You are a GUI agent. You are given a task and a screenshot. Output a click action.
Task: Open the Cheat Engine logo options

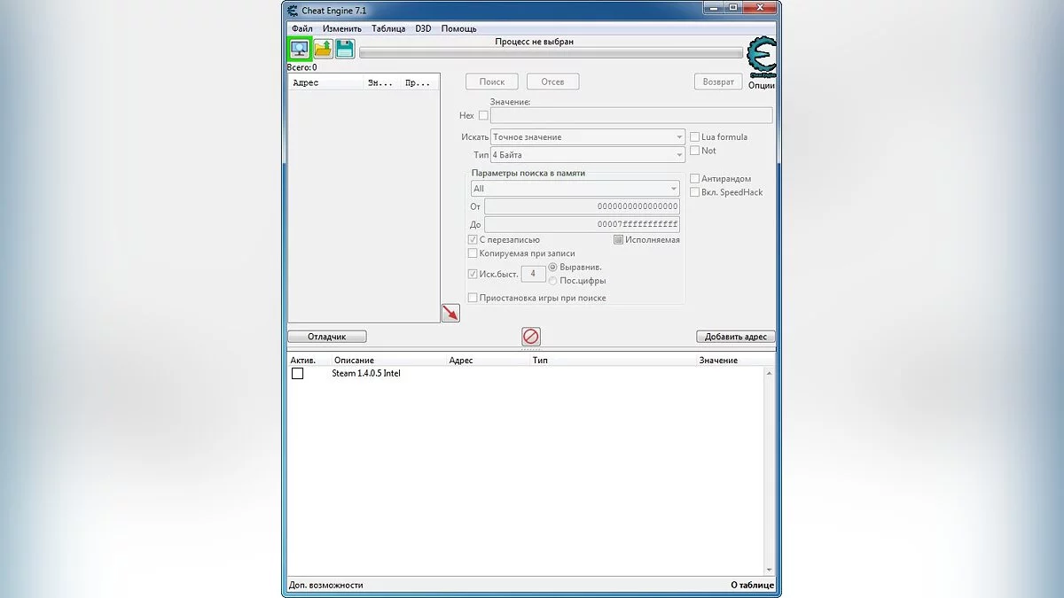[762, 57]
